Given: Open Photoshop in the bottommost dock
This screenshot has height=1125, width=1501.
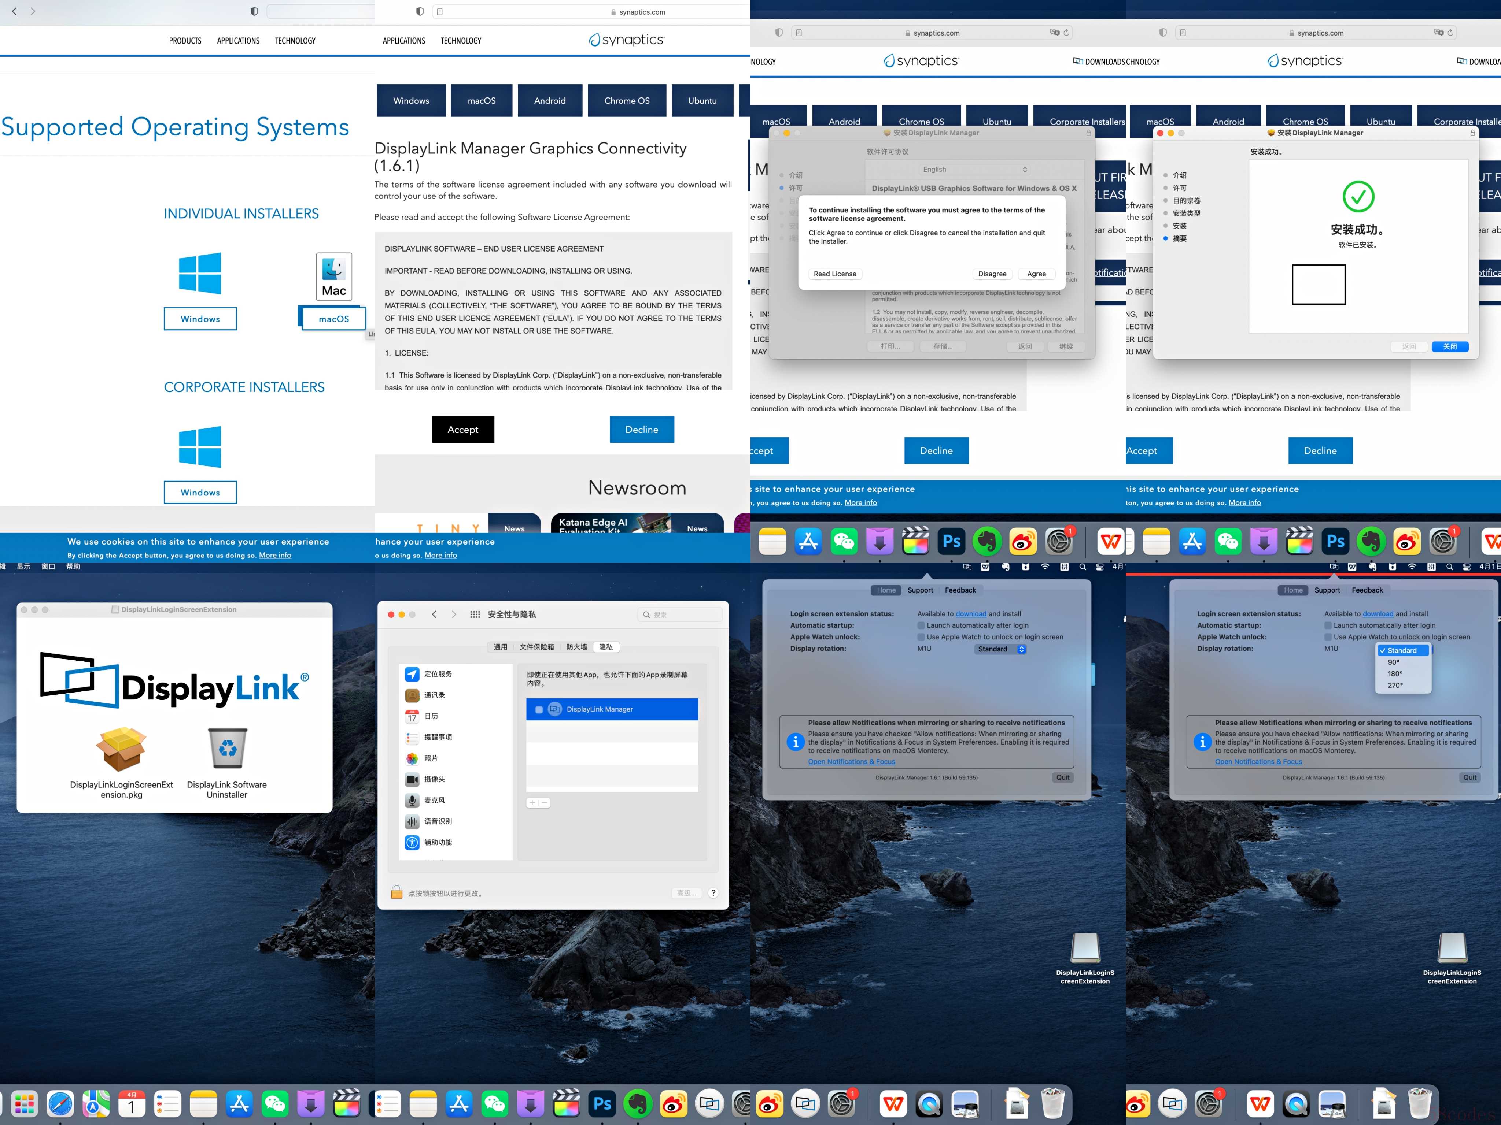Looking at the screenshot, I should tap(602, 1104).
